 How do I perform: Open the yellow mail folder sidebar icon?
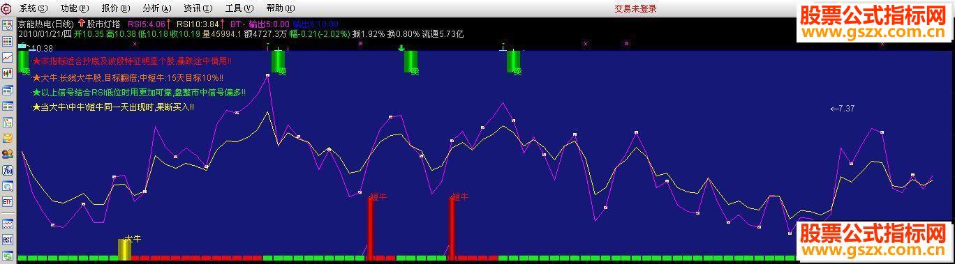pos(8,139)
